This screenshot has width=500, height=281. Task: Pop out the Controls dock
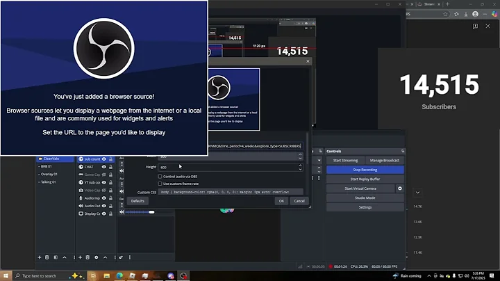coord(403,151)
